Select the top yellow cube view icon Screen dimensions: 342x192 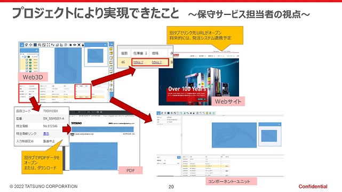pyautogui.click(x=111, y=49)
